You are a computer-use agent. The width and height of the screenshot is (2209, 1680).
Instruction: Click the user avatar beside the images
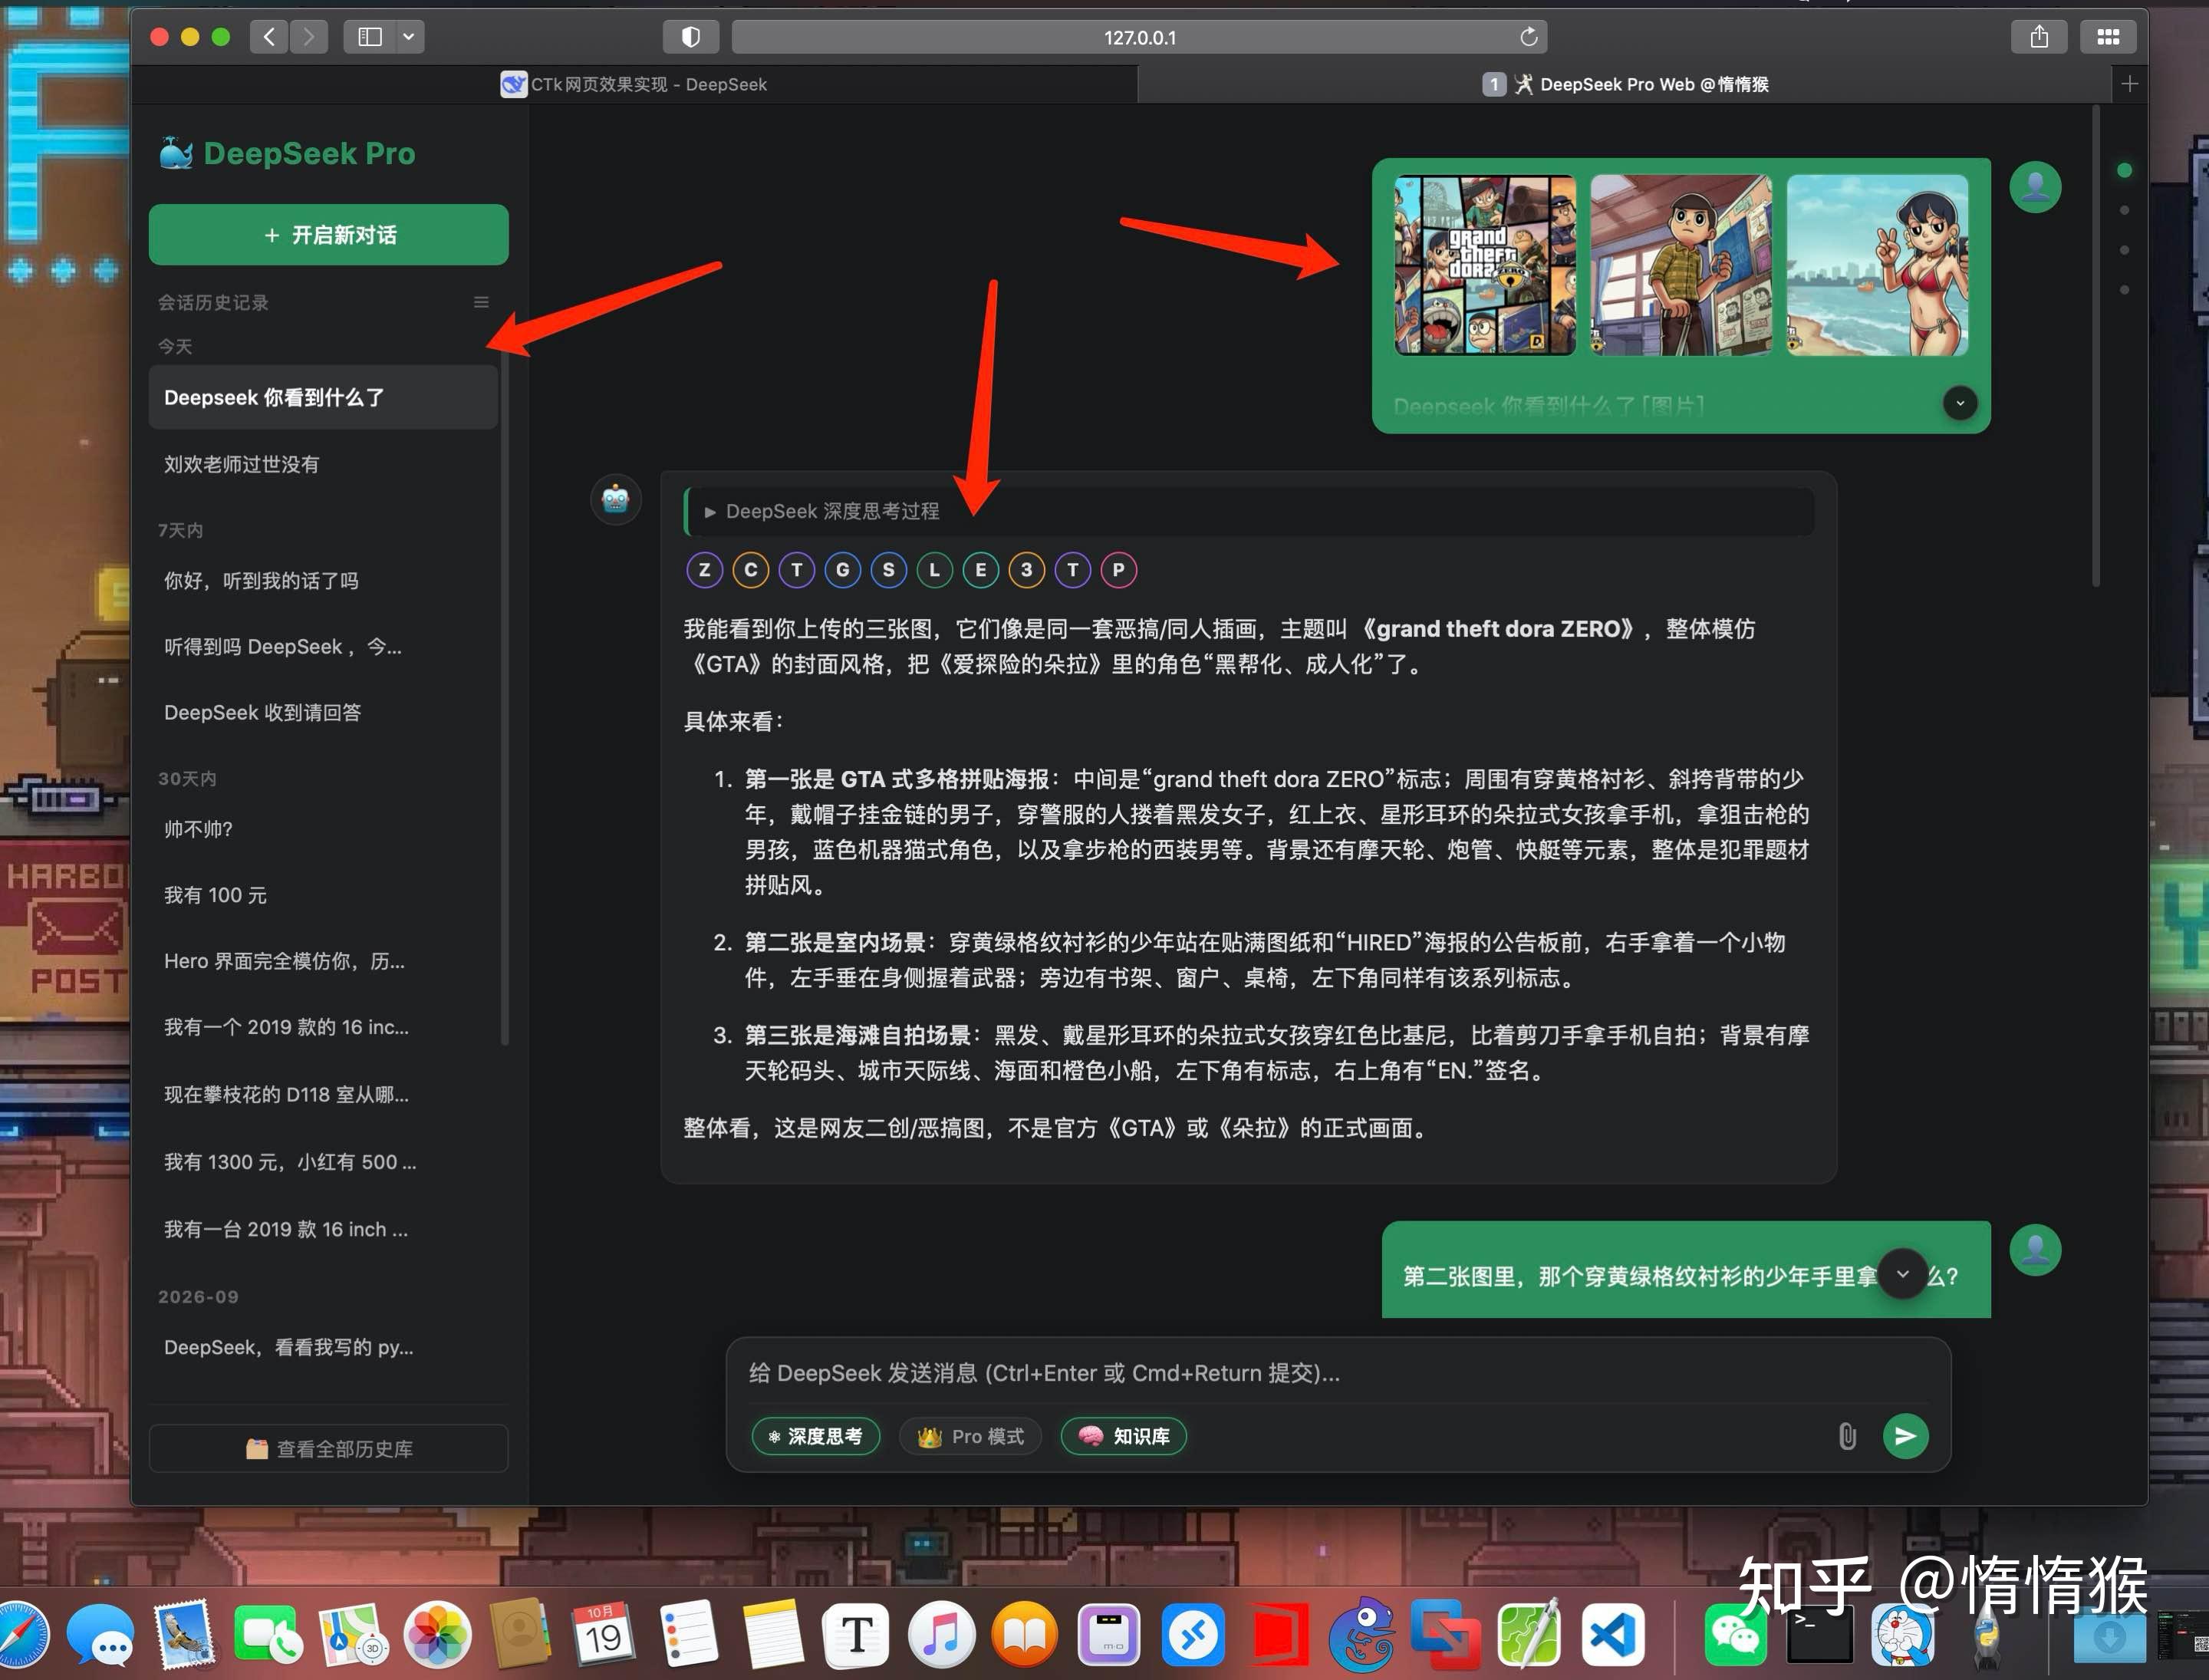click(x=2035, y=187)
